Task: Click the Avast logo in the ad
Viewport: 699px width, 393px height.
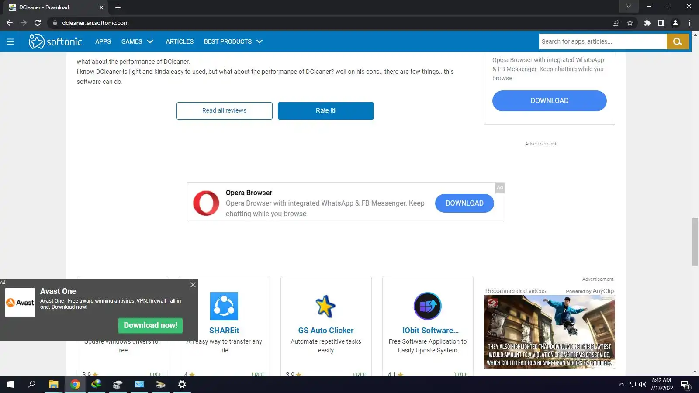Action: click(x=20, y=303)
